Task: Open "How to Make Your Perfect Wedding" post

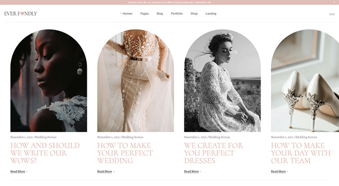Action: coord(125,153)
